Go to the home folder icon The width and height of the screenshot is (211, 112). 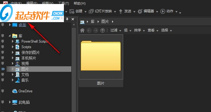pos(82,30)
